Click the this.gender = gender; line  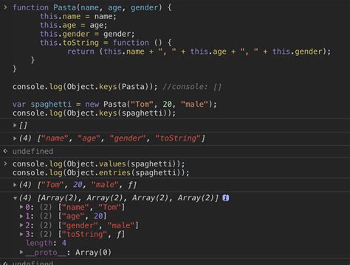click(87, 34)
